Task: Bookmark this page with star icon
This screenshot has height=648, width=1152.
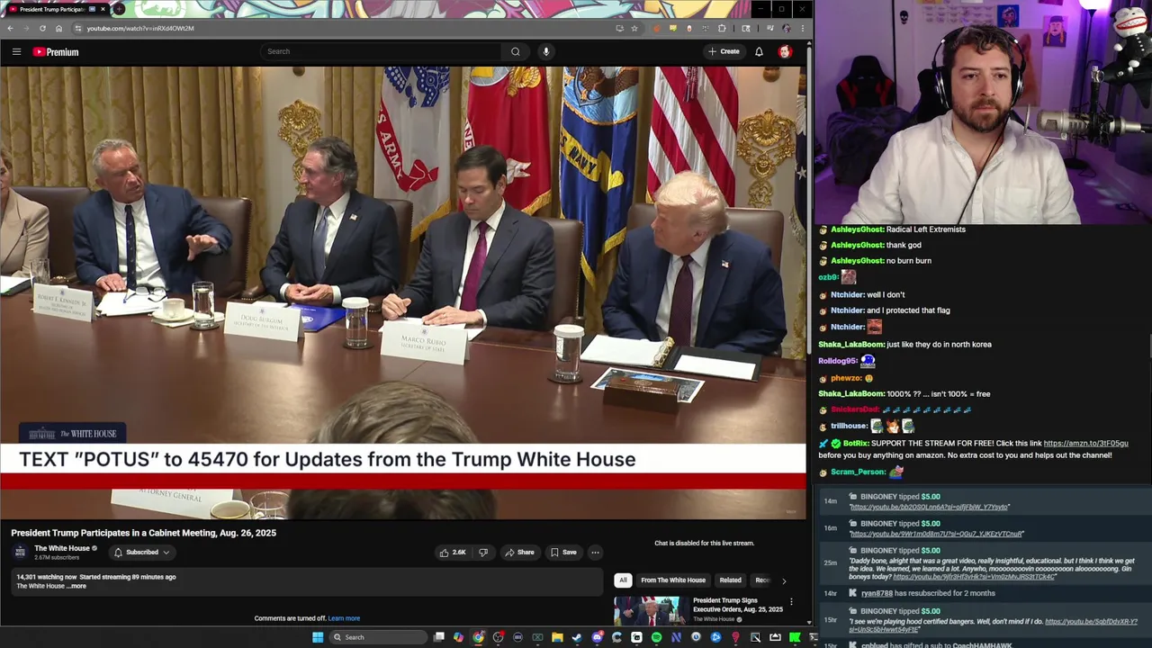Action: 634,28
